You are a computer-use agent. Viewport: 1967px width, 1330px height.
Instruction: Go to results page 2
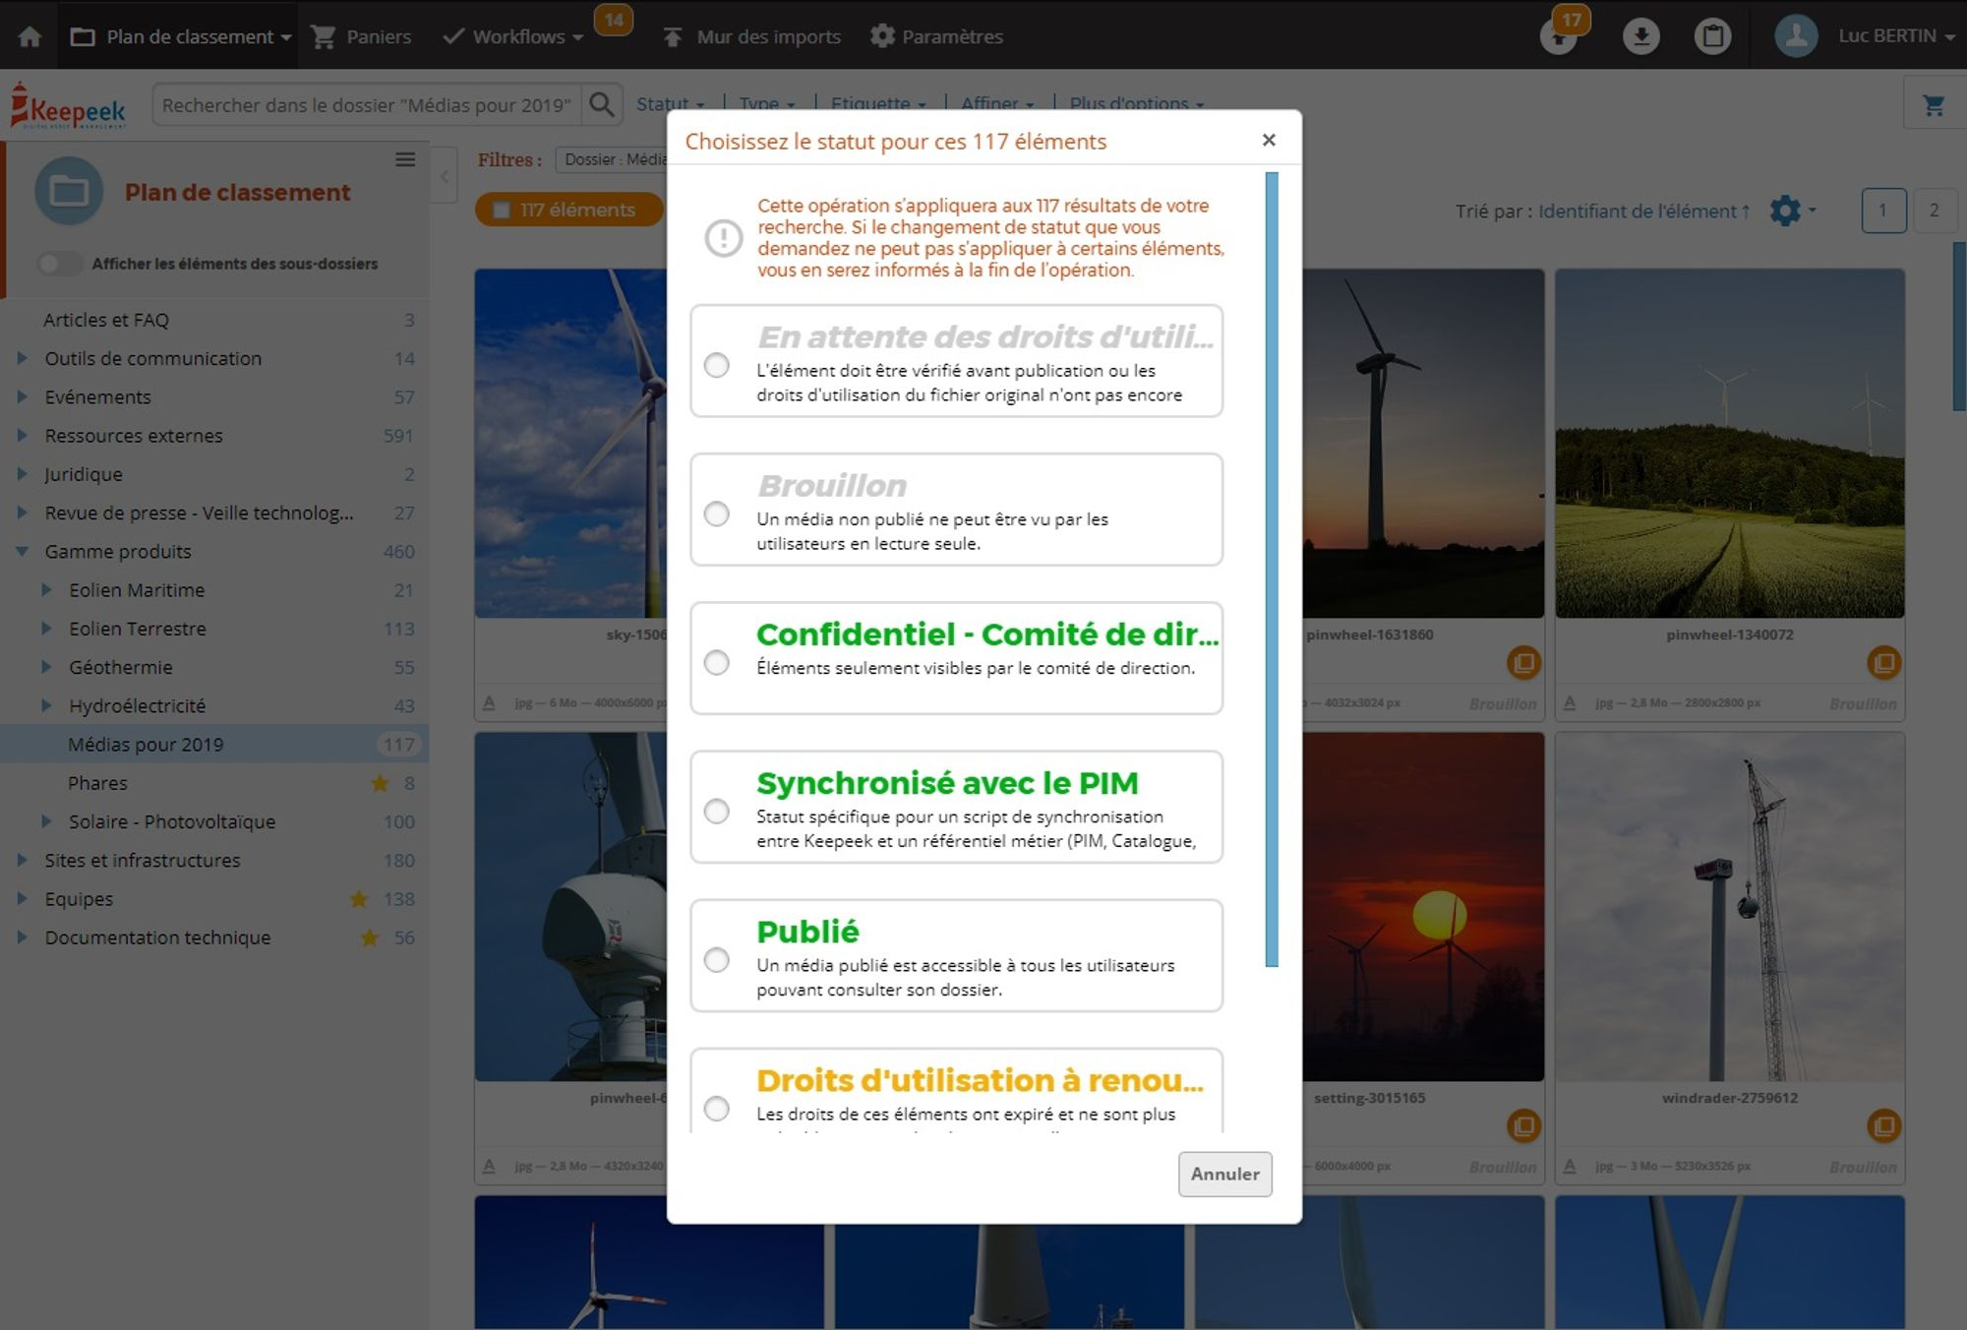point(1933,211)
